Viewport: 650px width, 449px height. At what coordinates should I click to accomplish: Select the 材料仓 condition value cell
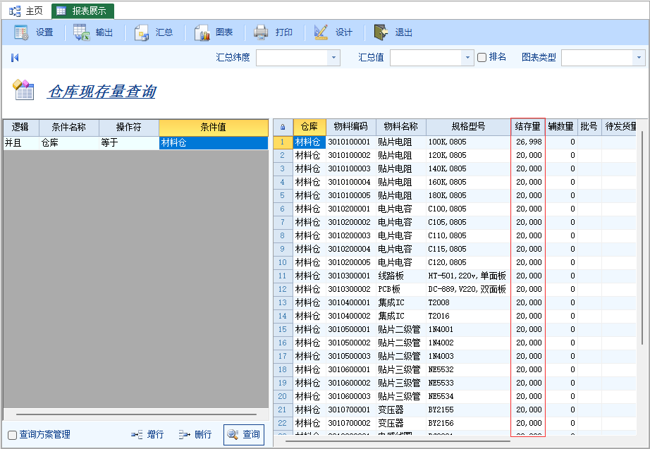coord(214,143)
